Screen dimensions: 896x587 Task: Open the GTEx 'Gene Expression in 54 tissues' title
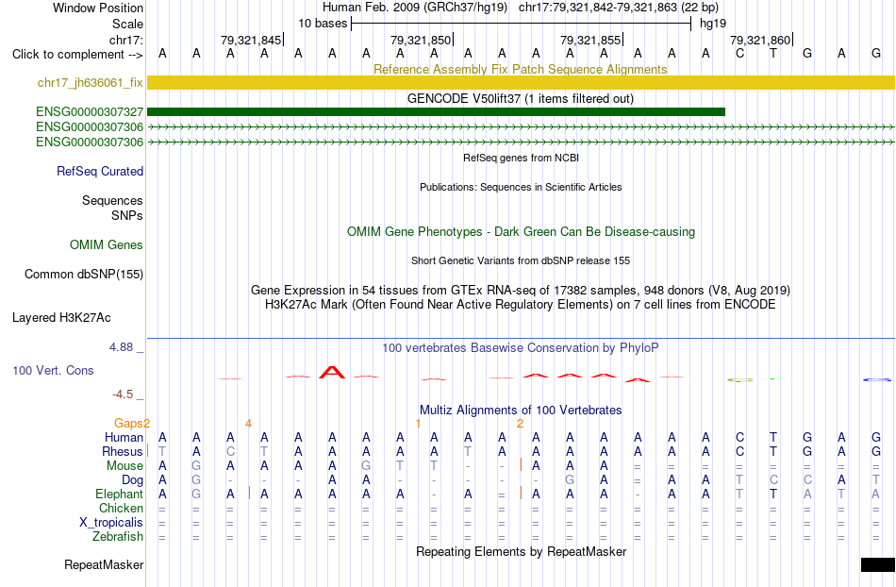pyautogui.click(x=520, y=291)
